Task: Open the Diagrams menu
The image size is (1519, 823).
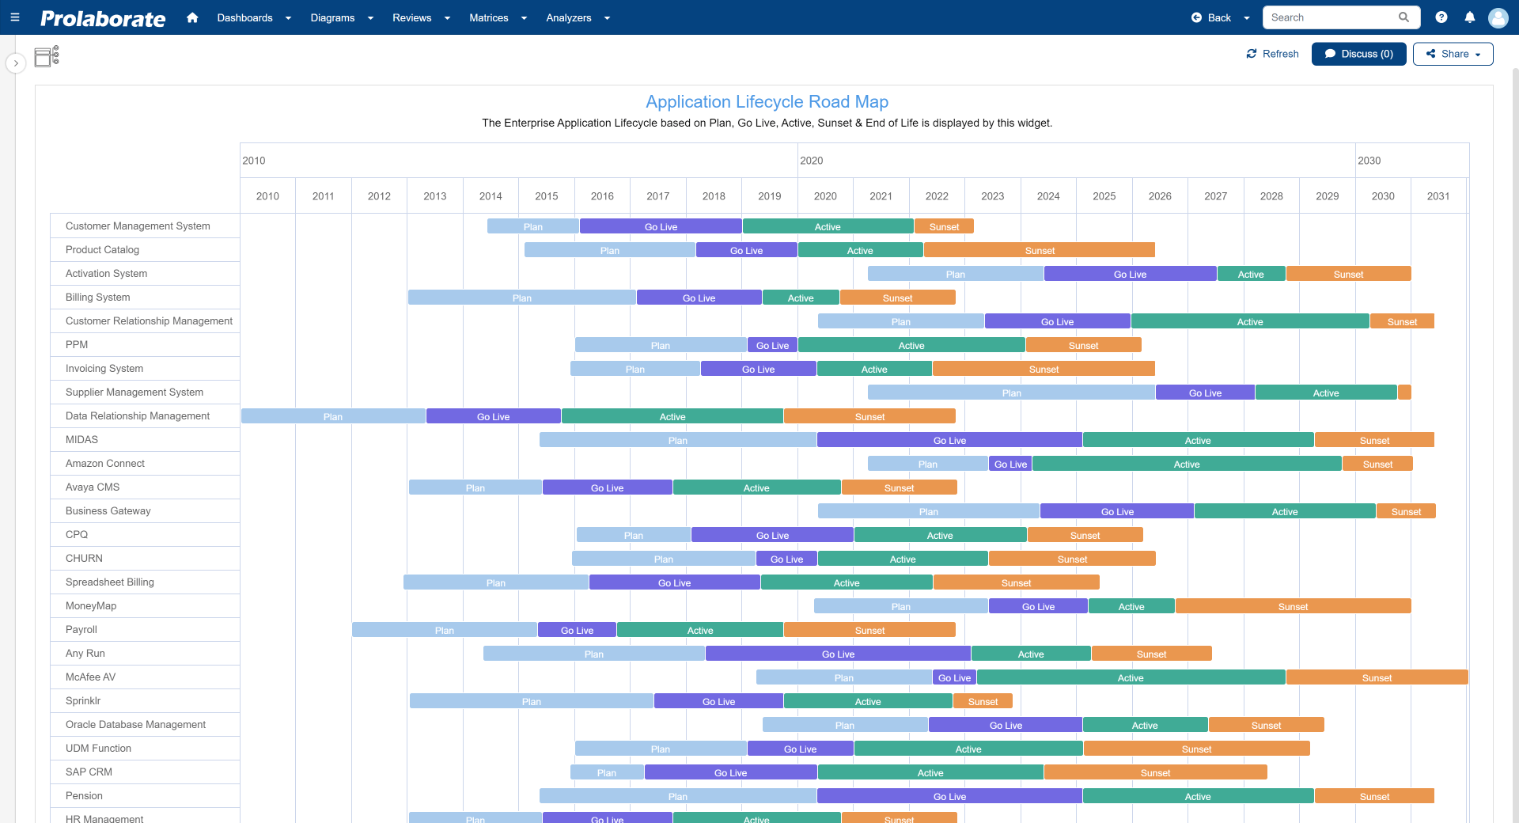Action: 342,17
